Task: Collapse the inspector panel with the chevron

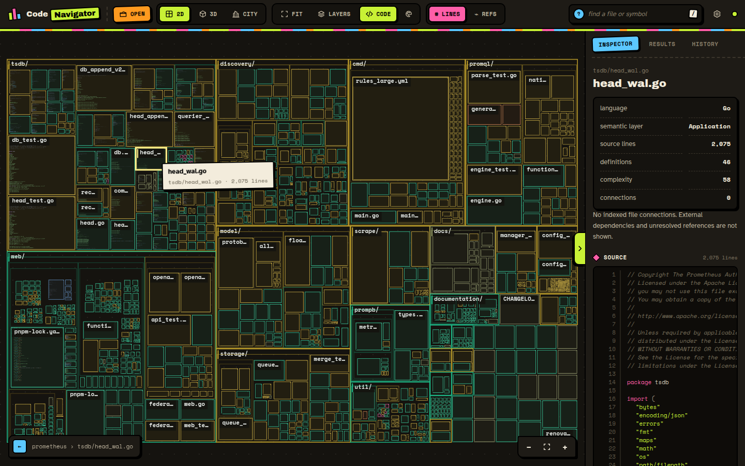Action: [x=580, y=249]
